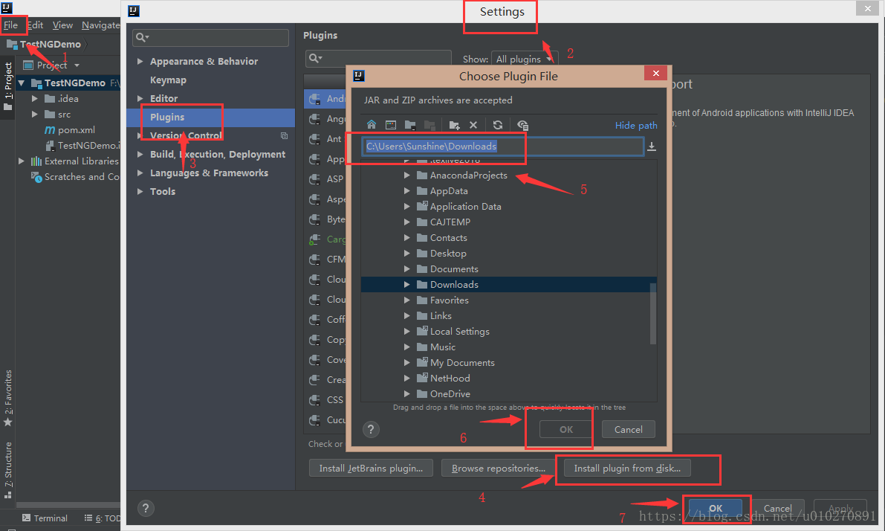Screen dimensions: 885x531
Task: Expand Appearance & Behavior settings
Action: pos(140,61)
